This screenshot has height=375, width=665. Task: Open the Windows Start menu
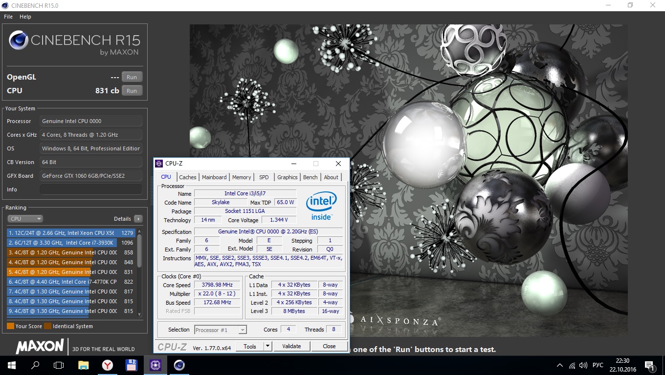[x=11, y=365]
